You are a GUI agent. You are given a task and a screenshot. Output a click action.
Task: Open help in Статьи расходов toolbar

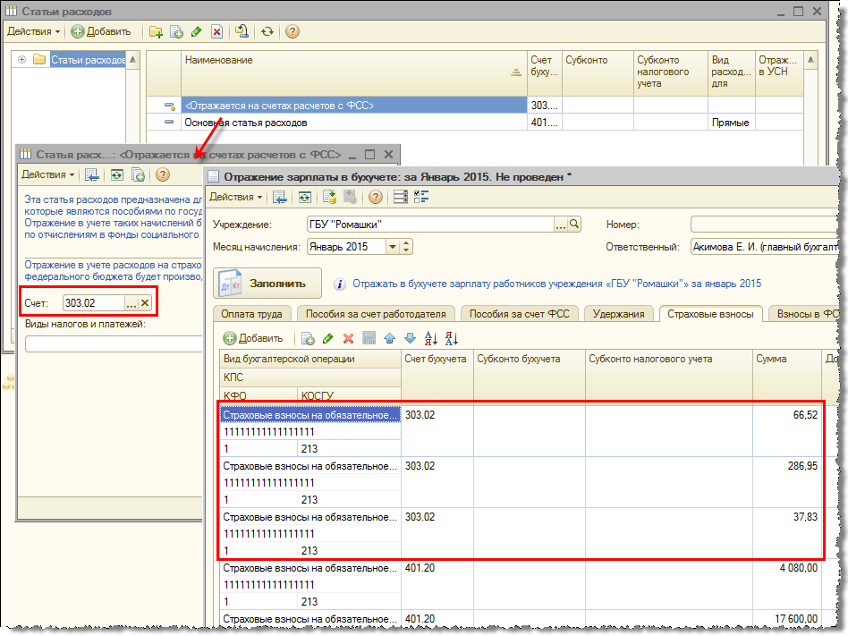(292, 31)
